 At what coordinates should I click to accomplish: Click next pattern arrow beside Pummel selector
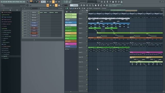[79, 5]
